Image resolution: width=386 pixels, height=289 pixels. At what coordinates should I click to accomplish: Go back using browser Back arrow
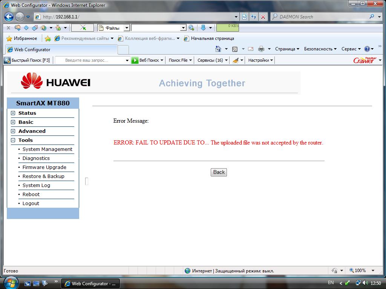point(9,17)
